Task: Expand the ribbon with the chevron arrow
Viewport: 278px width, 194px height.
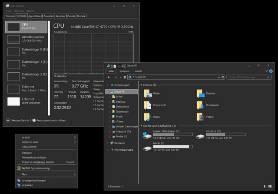Action: [x=266, y=71]
